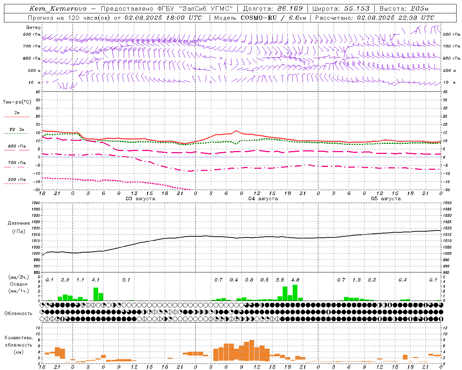Click the 0.5 precipitation total value
Image resolution: width=462 pixels, height=370 pixels.
tap(265, 280)
